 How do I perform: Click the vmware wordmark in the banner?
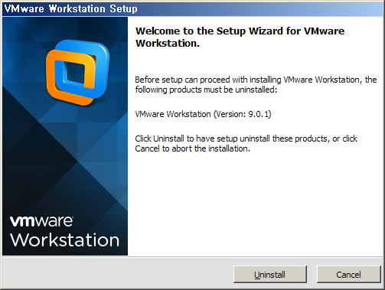41,221
